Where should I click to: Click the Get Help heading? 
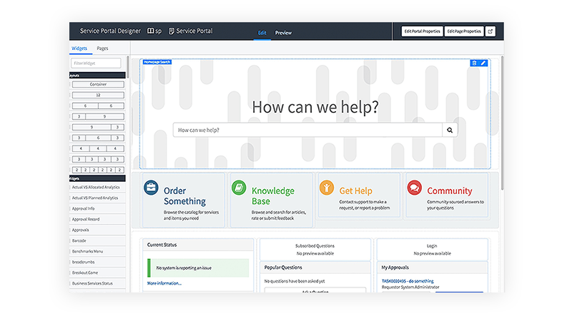click(x=355, y=190)
